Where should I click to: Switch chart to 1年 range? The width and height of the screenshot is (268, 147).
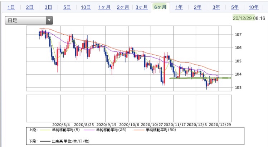(x=179, y=7)
